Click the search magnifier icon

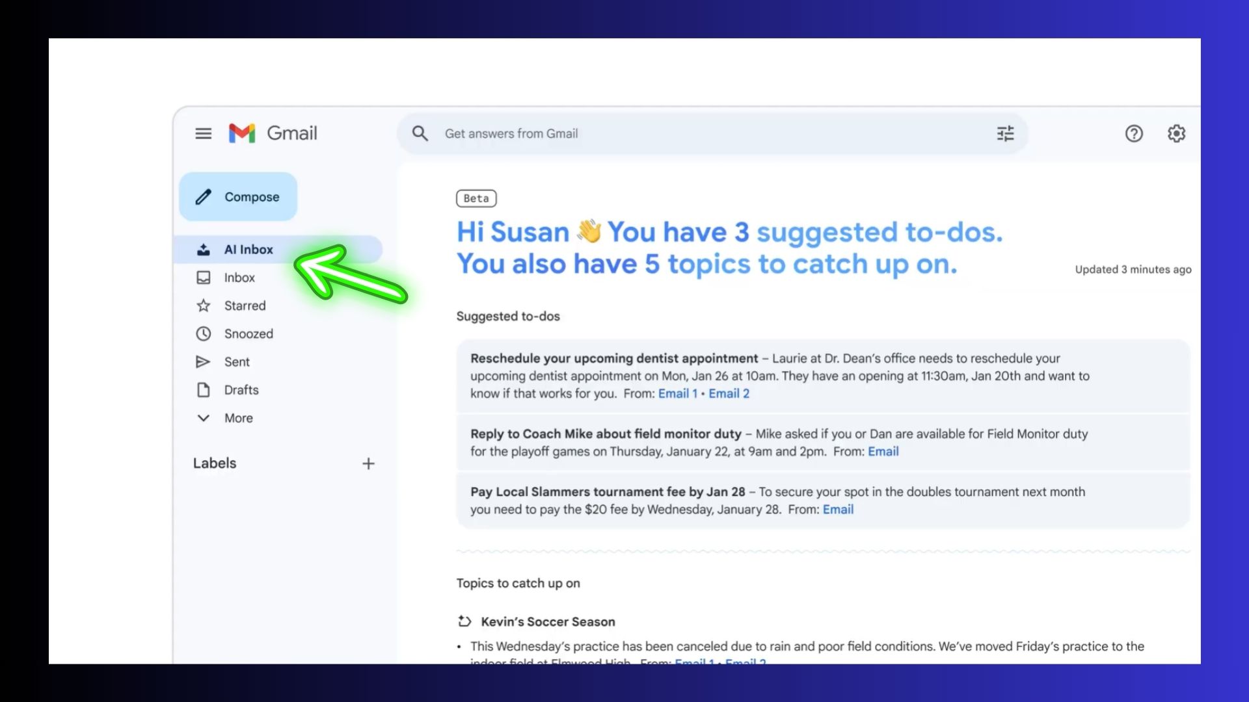[x=420, y=133]
